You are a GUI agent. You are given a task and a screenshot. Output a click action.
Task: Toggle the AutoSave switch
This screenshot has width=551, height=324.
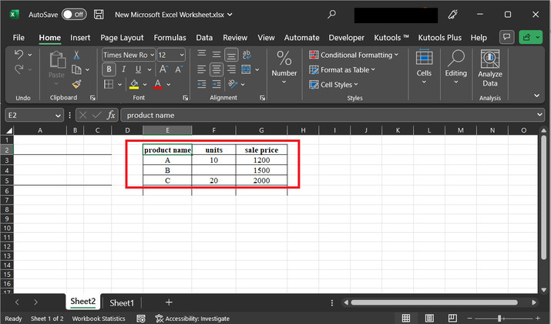pyautogui.click(x=74, y=15)
